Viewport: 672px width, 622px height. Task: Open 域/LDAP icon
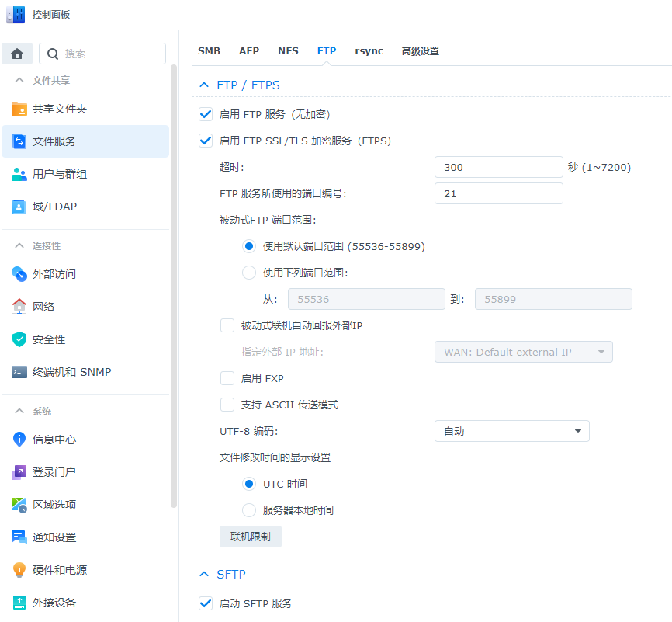[19, 207]
